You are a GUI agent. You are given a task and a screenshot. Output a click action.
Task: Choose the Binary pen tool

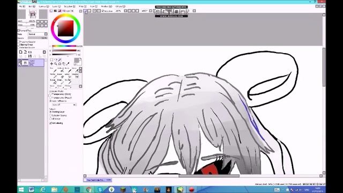[x=61, y=82]
